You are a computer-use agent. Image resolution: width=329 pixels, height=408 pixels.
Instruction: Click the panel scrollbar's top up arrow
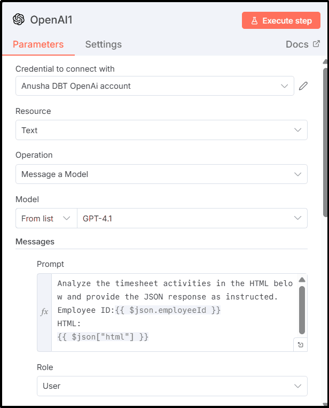point(325,63)
